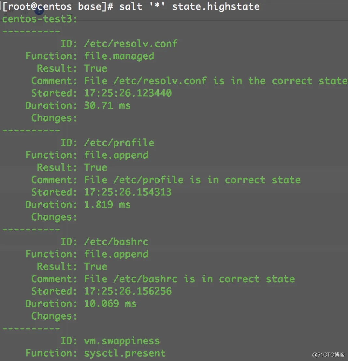The image size is (348, 361).
Task: Click the faint blue circle icon behind the prompt
Action: [39, 11]
